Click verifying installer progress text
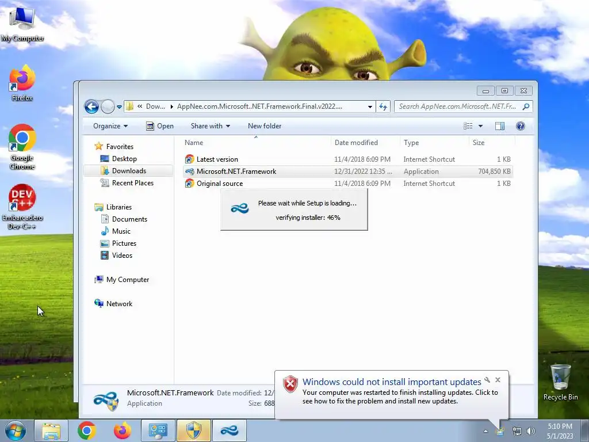The height and width of the screenshot is (442, 589). [308, 218]
